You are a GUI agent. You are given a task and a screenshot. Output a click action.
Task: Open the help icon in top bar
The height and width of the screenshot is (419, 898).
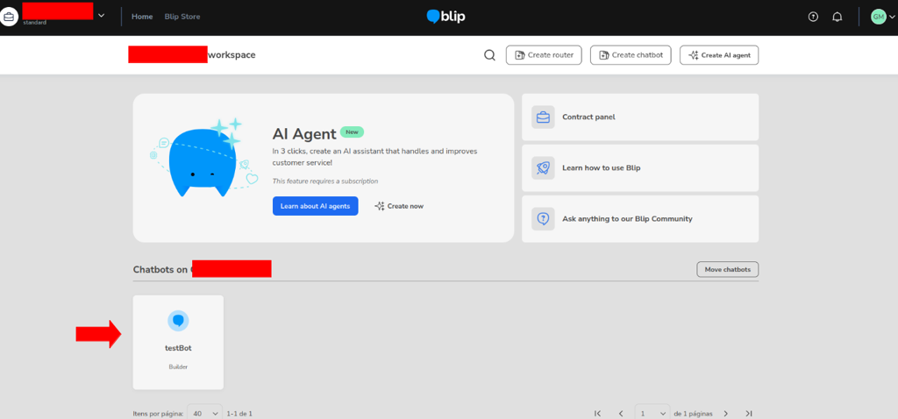[812, 17]
